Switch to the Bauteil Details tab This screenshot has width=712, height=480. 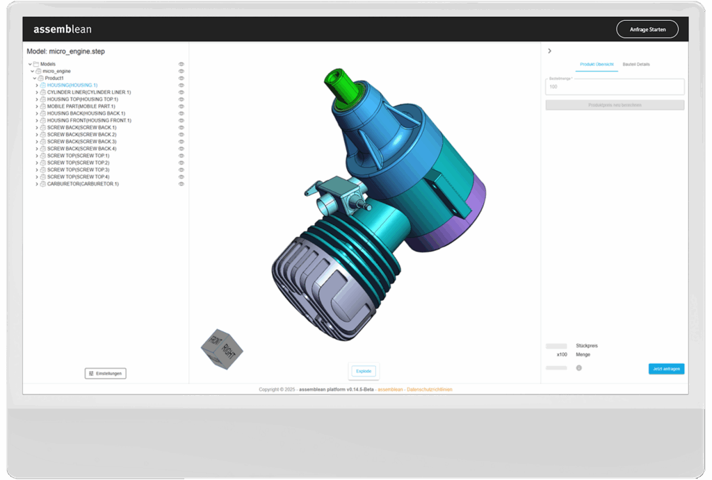pos(636,65)
